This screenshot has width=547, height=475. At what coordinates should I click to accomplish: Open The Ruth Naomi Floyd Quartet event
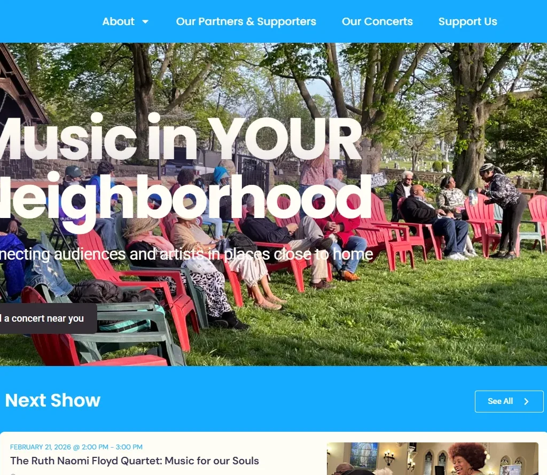coord(134,461)
